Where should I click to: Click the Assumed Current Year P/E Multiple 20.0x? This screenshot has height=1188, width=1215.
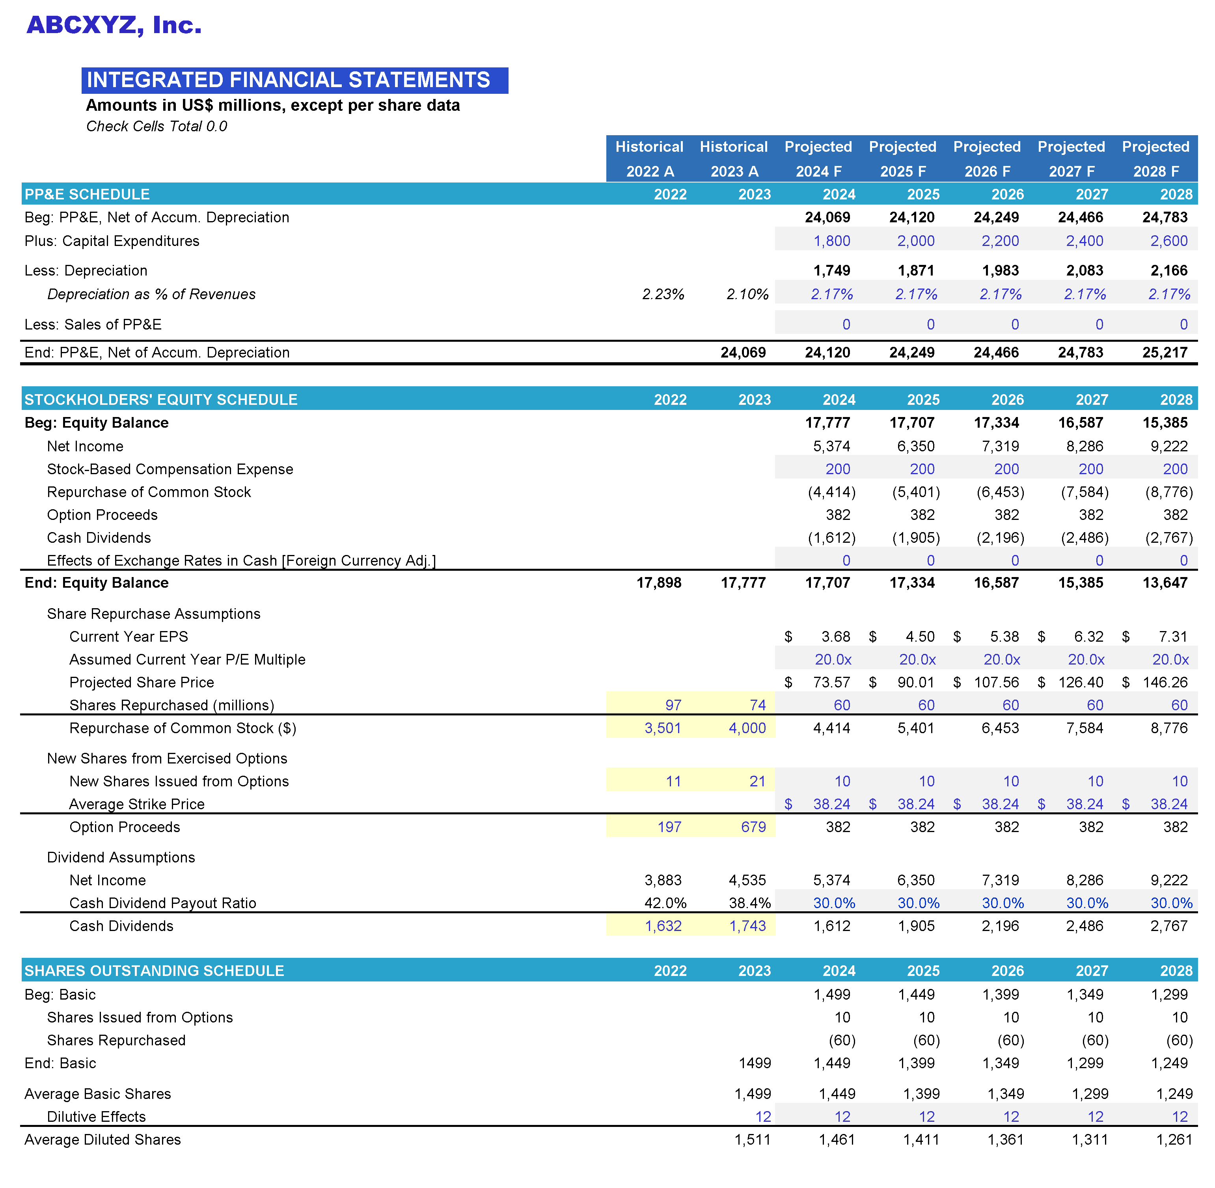point(833,659)
